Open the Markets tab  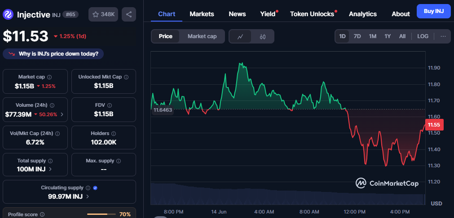(202, 14)
